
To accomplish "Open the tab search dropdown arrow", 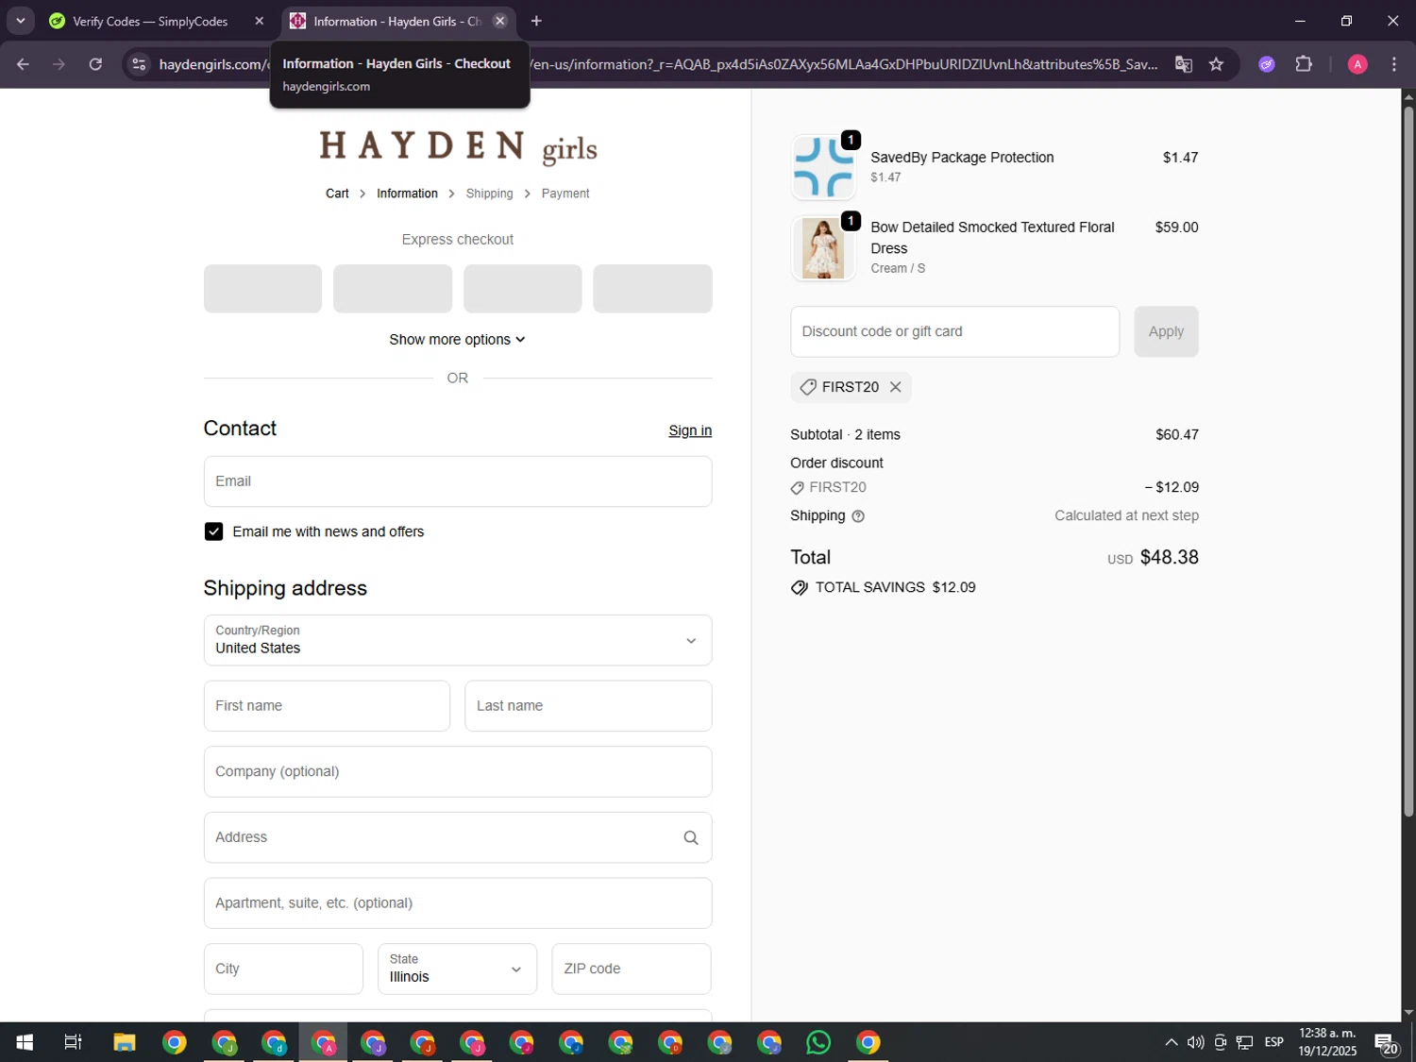I will (20, 21).
